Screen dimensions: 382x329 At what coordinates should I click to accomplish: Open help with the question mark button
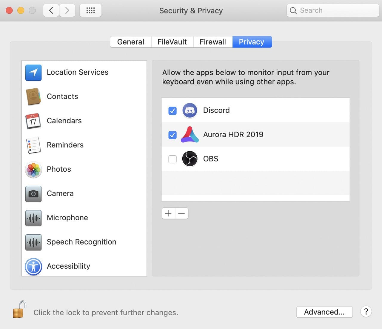point(366,312)
